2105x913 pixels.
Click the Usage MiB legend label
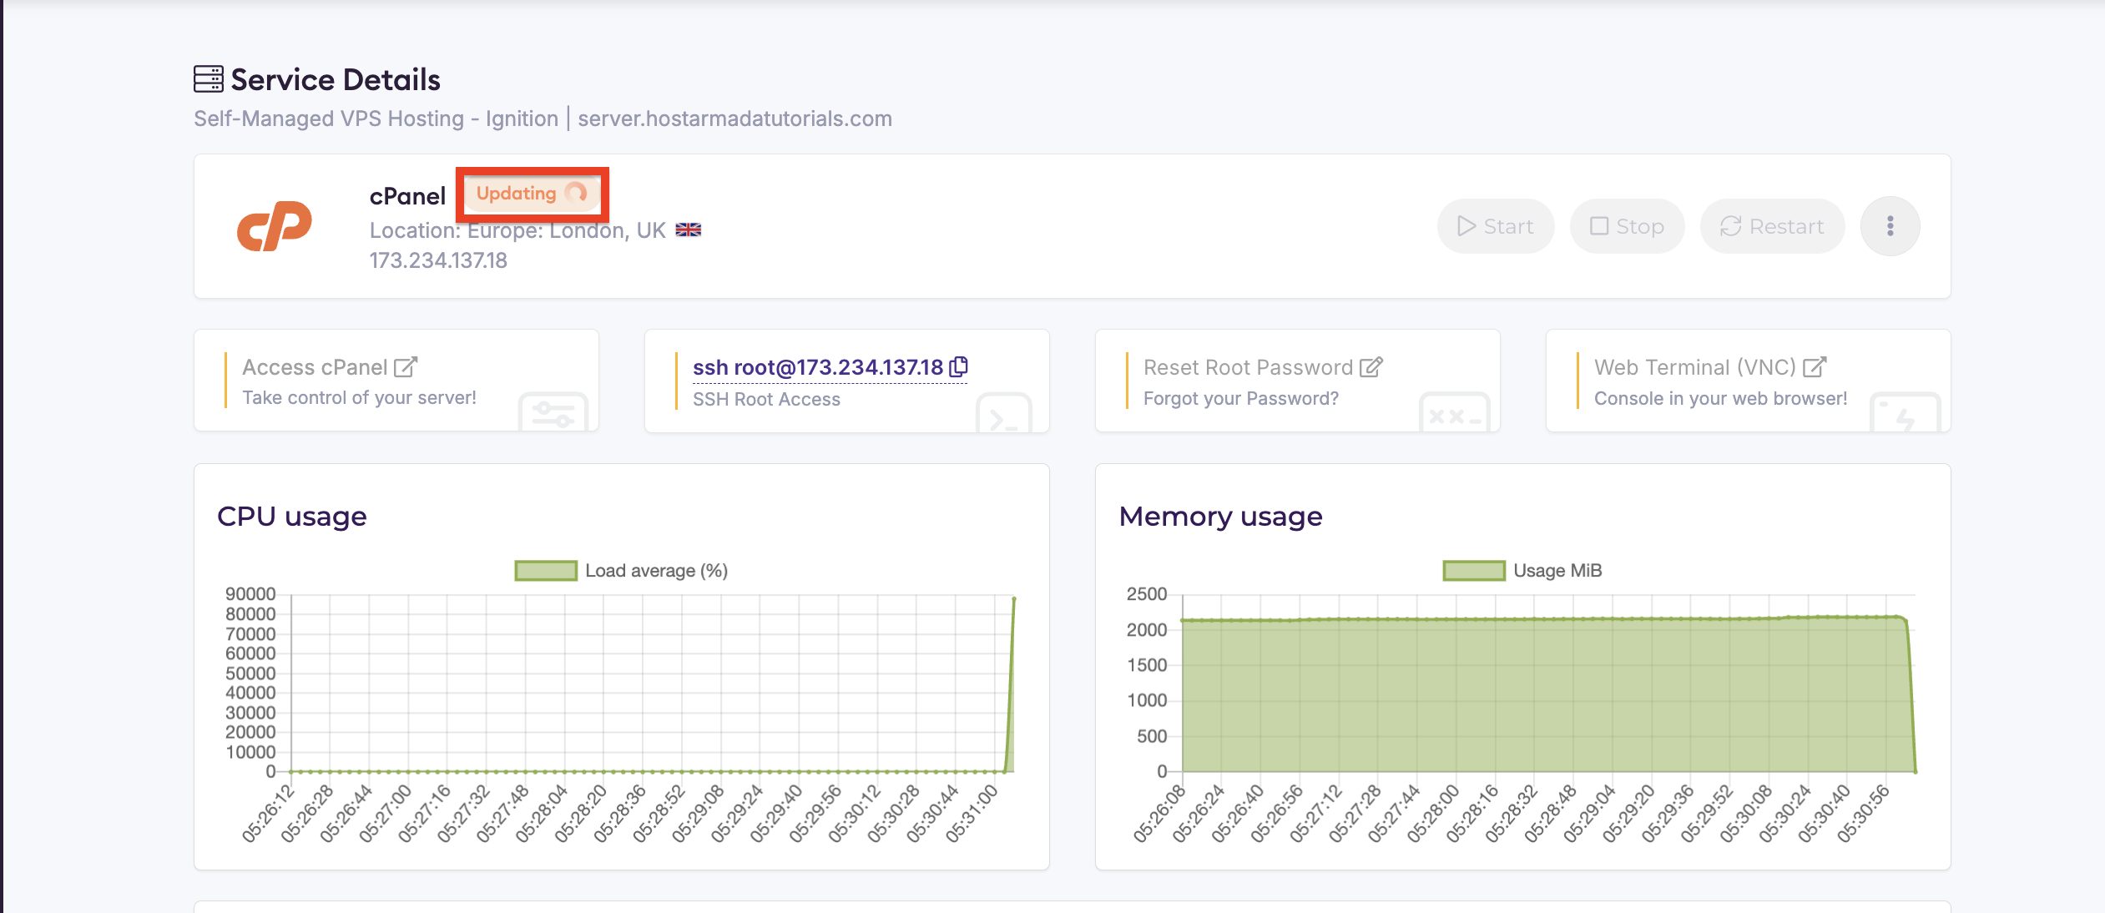1557,571
